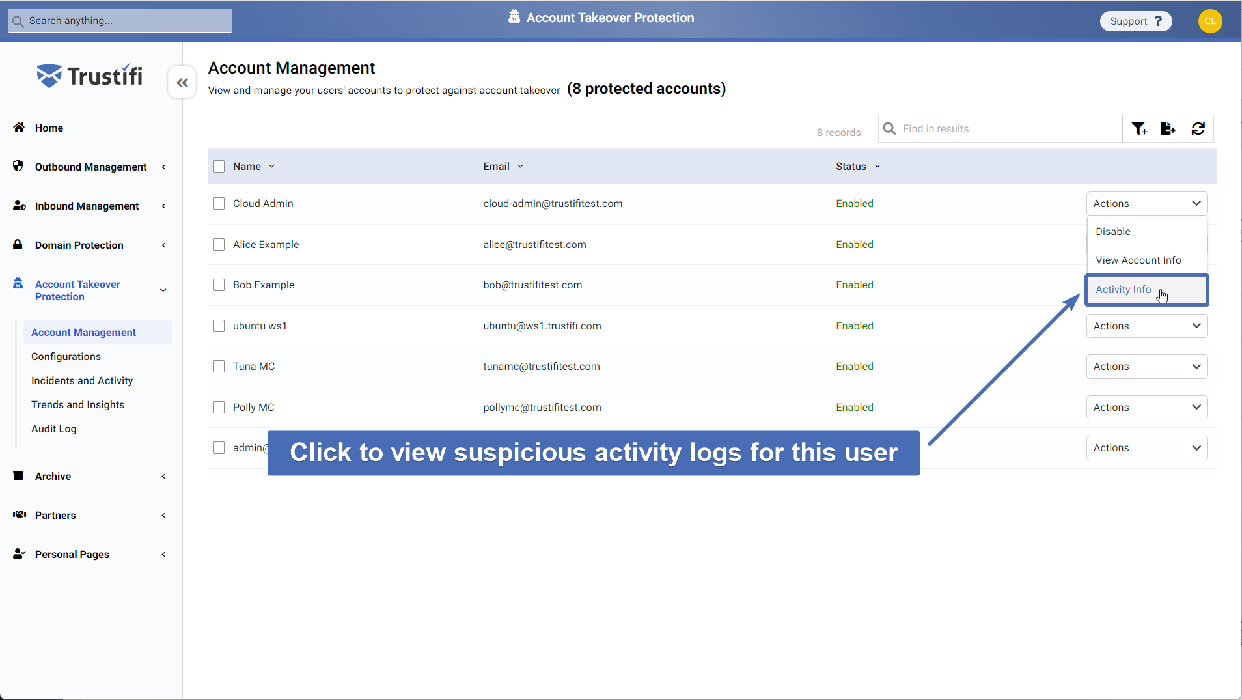Open the CL user avatar menu
Viewport: 1242px width, 700px height.
tap(1210, 21)
